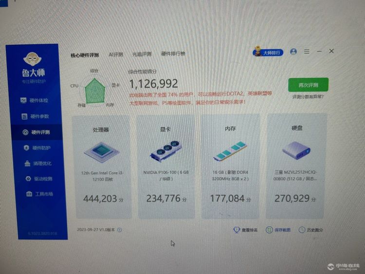
Task: Select the 处理器 score card
Action: (101, 166)
